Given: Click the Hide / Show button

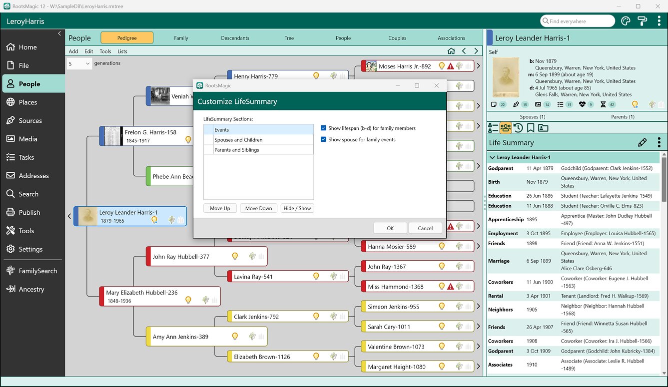Looking at the screenshot, I should pyautogui.click(x=297, y=208).
